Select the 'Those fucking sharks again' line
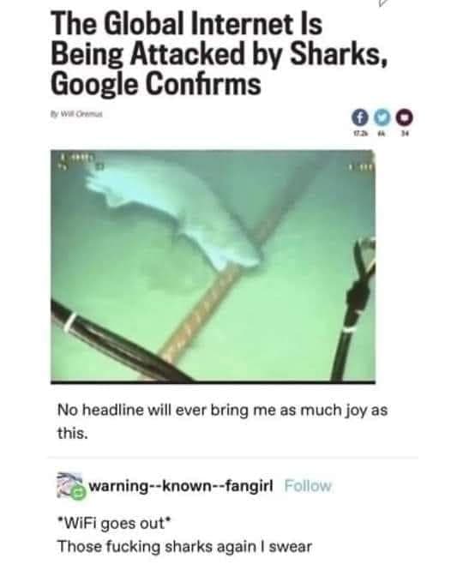The width and height of the screenshot is (463, 576). click(184, 547)
